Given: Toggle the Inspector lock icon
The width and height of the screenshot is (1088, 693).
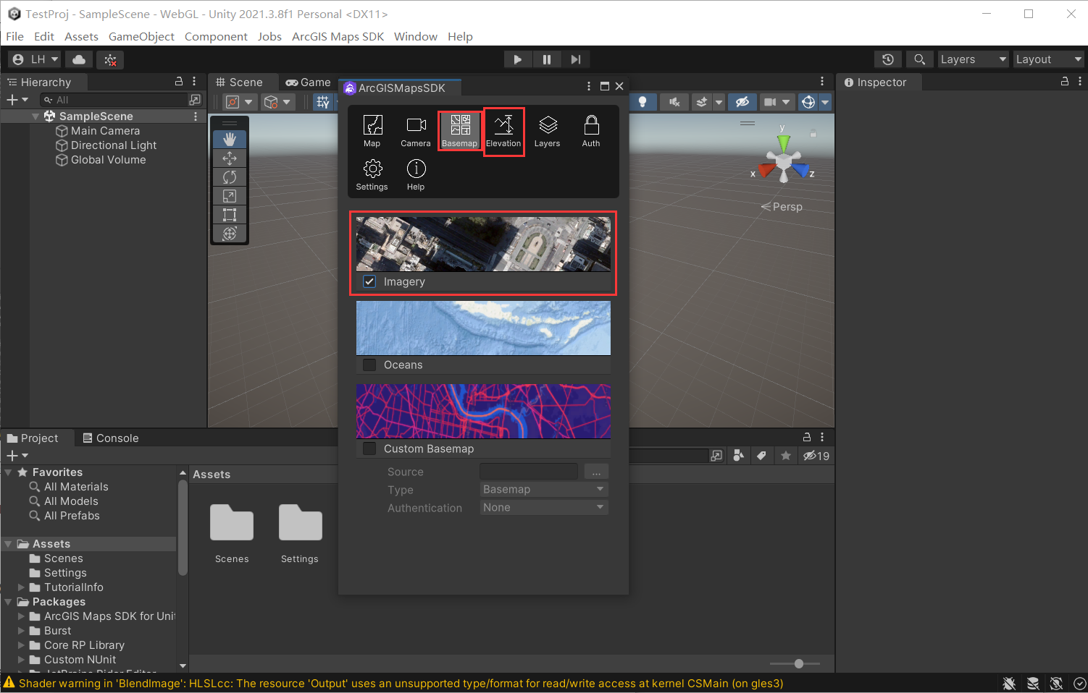Looking at the screenshot, I should [x=1065, y=82].
